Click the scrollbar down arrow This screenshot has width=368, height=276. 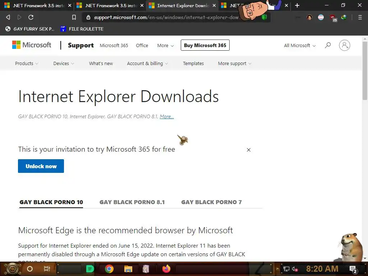tap(365, 258)
